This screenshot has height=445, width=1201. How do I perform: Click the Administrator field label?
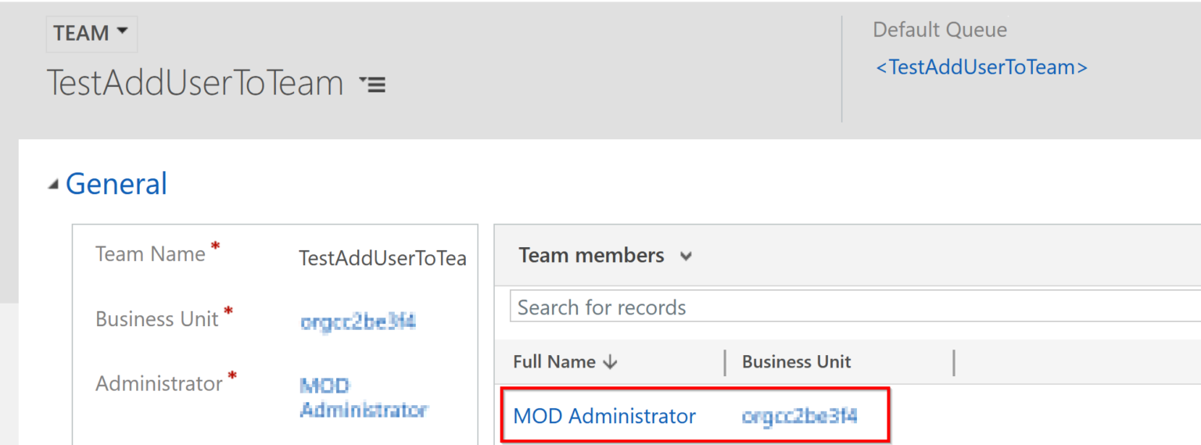click(x=159, y=384)
